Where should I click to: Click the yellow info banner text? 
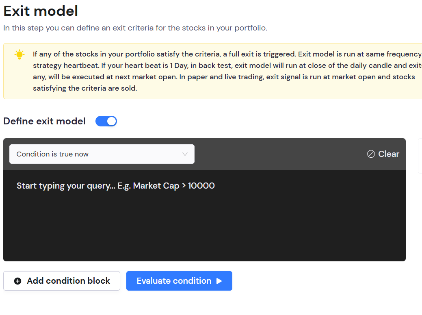(x=223, y=71)
